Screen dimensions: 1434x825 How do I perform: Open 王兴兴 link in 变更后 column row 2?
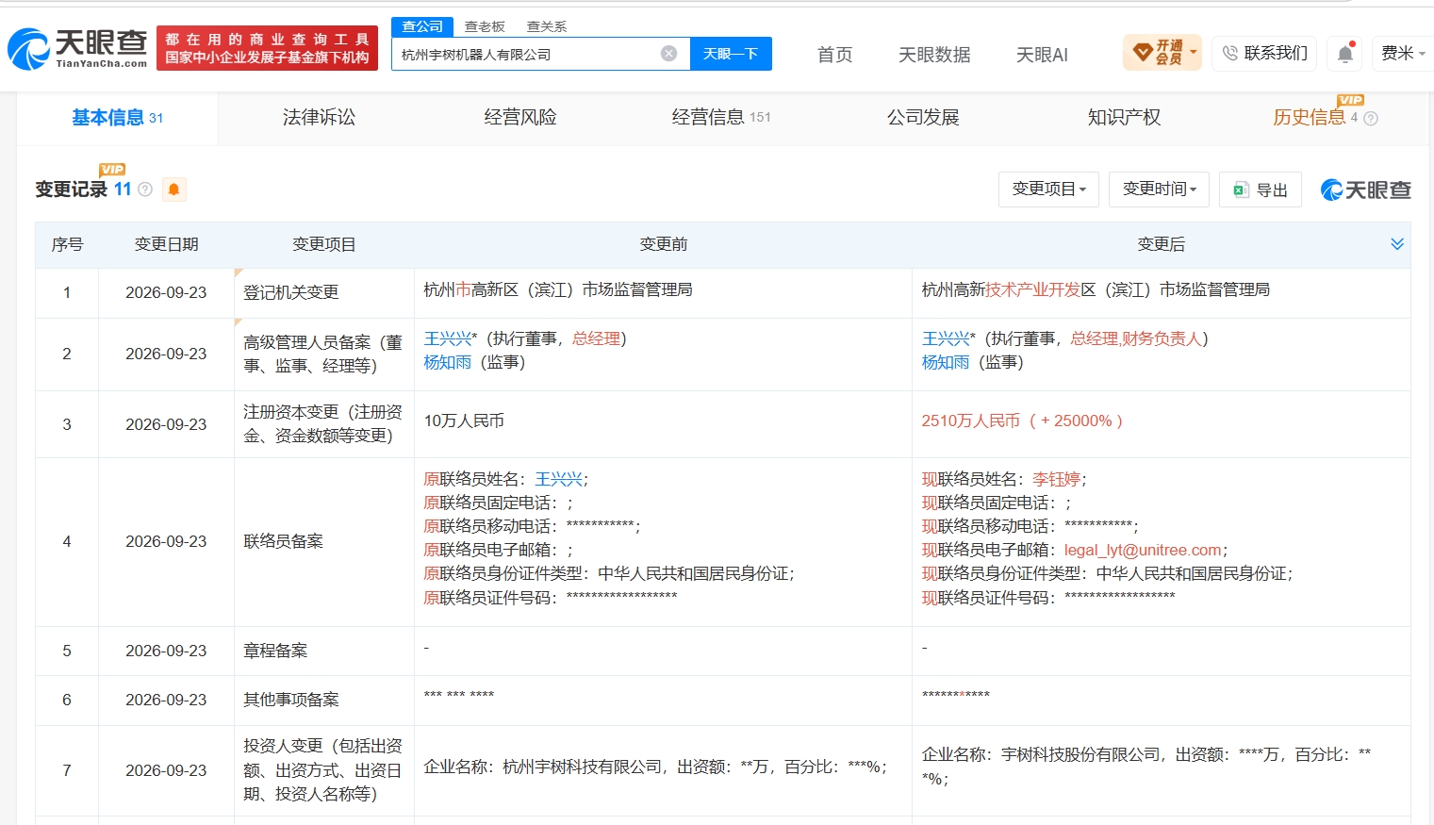click(947, 338)
